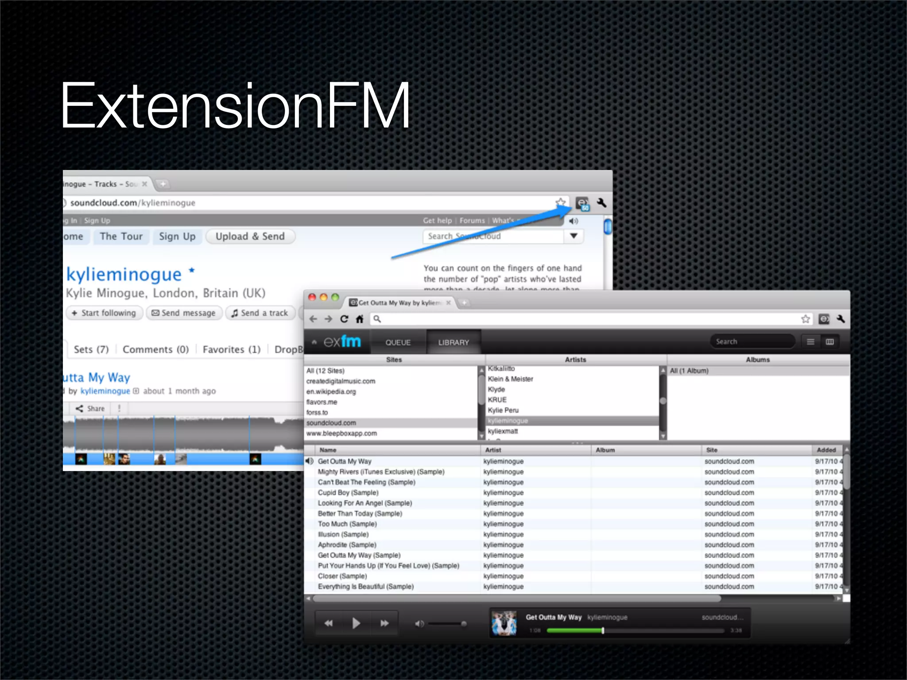This screenshot has width=907, height=680.
Task: Open the wrench menu in SoundCloud browser window
Action: pyautogui.click(x=601, y=203)
